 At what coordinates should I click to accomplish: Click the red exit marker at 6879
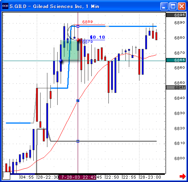(78, 40)
